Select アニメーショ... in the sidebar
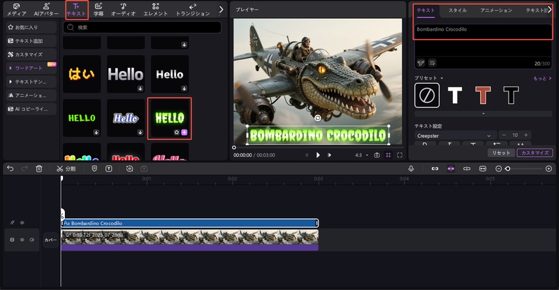The height and width of the screenshot is (290, 559). [31, 96]
